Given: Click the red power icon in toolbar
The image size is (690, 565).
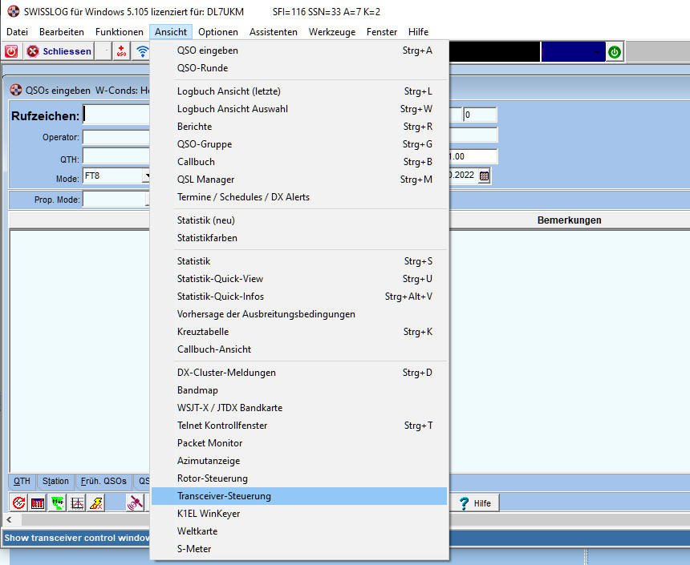Looking at the screenshot, I should [x=12, y=51].
